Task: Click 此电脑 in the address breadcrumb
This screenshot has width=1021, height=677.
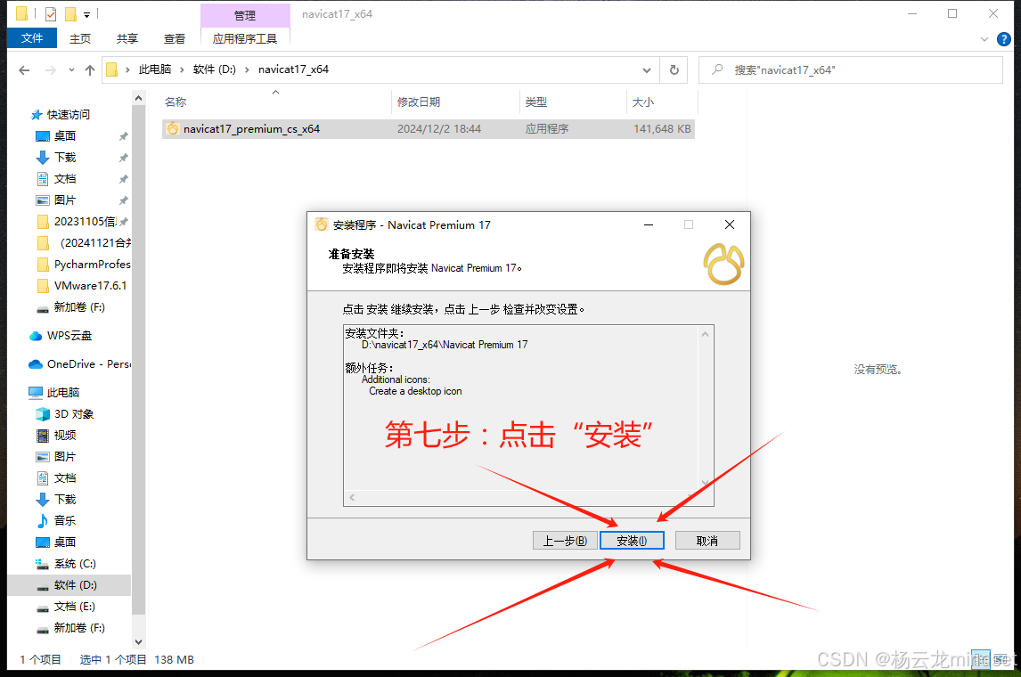Action: click(x=155, y=69)
